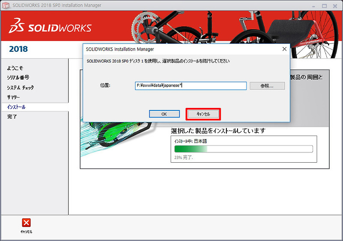Viewport: 343px width, 241px height.
Task: Click the green installation progress bar
Action: coord(244,149)
